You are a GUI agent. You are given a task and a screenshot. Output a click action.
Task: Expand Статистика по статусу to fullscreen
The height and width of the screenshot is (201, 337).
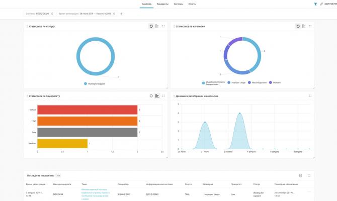(163, 26)
